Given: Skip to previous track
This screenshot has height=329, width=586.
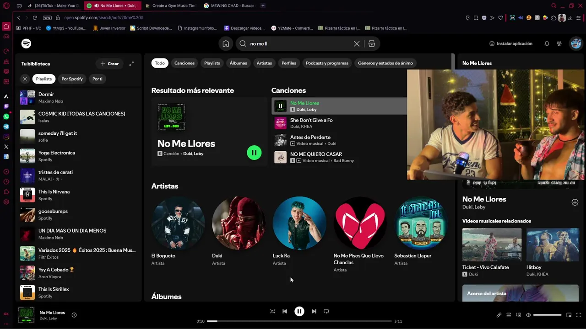Looking at the screenshot, I should click(x=285, y=311).
